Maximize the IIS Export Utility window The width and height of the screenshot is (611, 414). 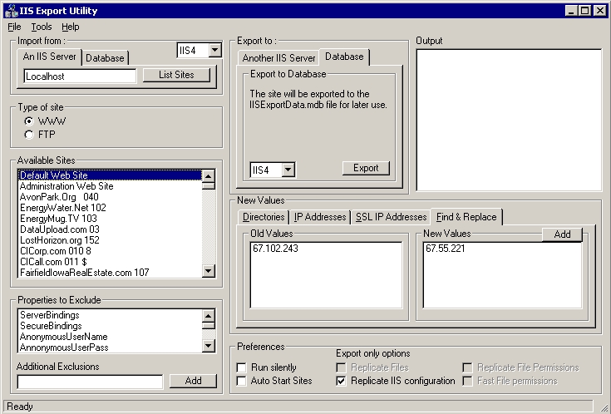tap(585, 11)
